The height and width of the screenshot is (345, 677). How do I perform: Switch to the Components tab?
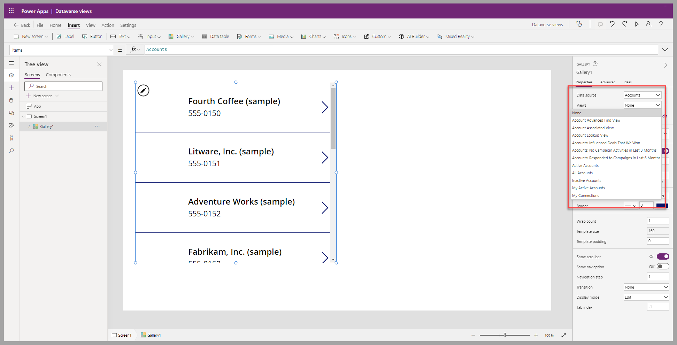(58, 75)
